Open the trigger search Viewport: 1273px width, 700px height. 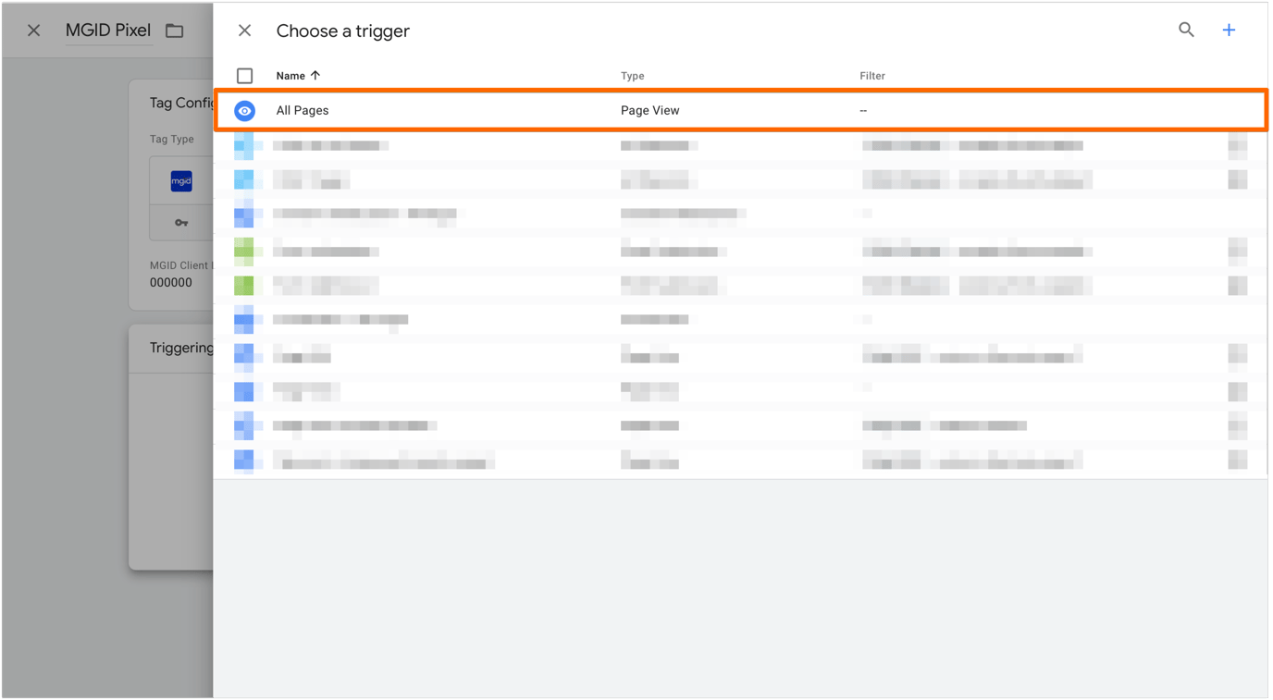coord(1186,30)
